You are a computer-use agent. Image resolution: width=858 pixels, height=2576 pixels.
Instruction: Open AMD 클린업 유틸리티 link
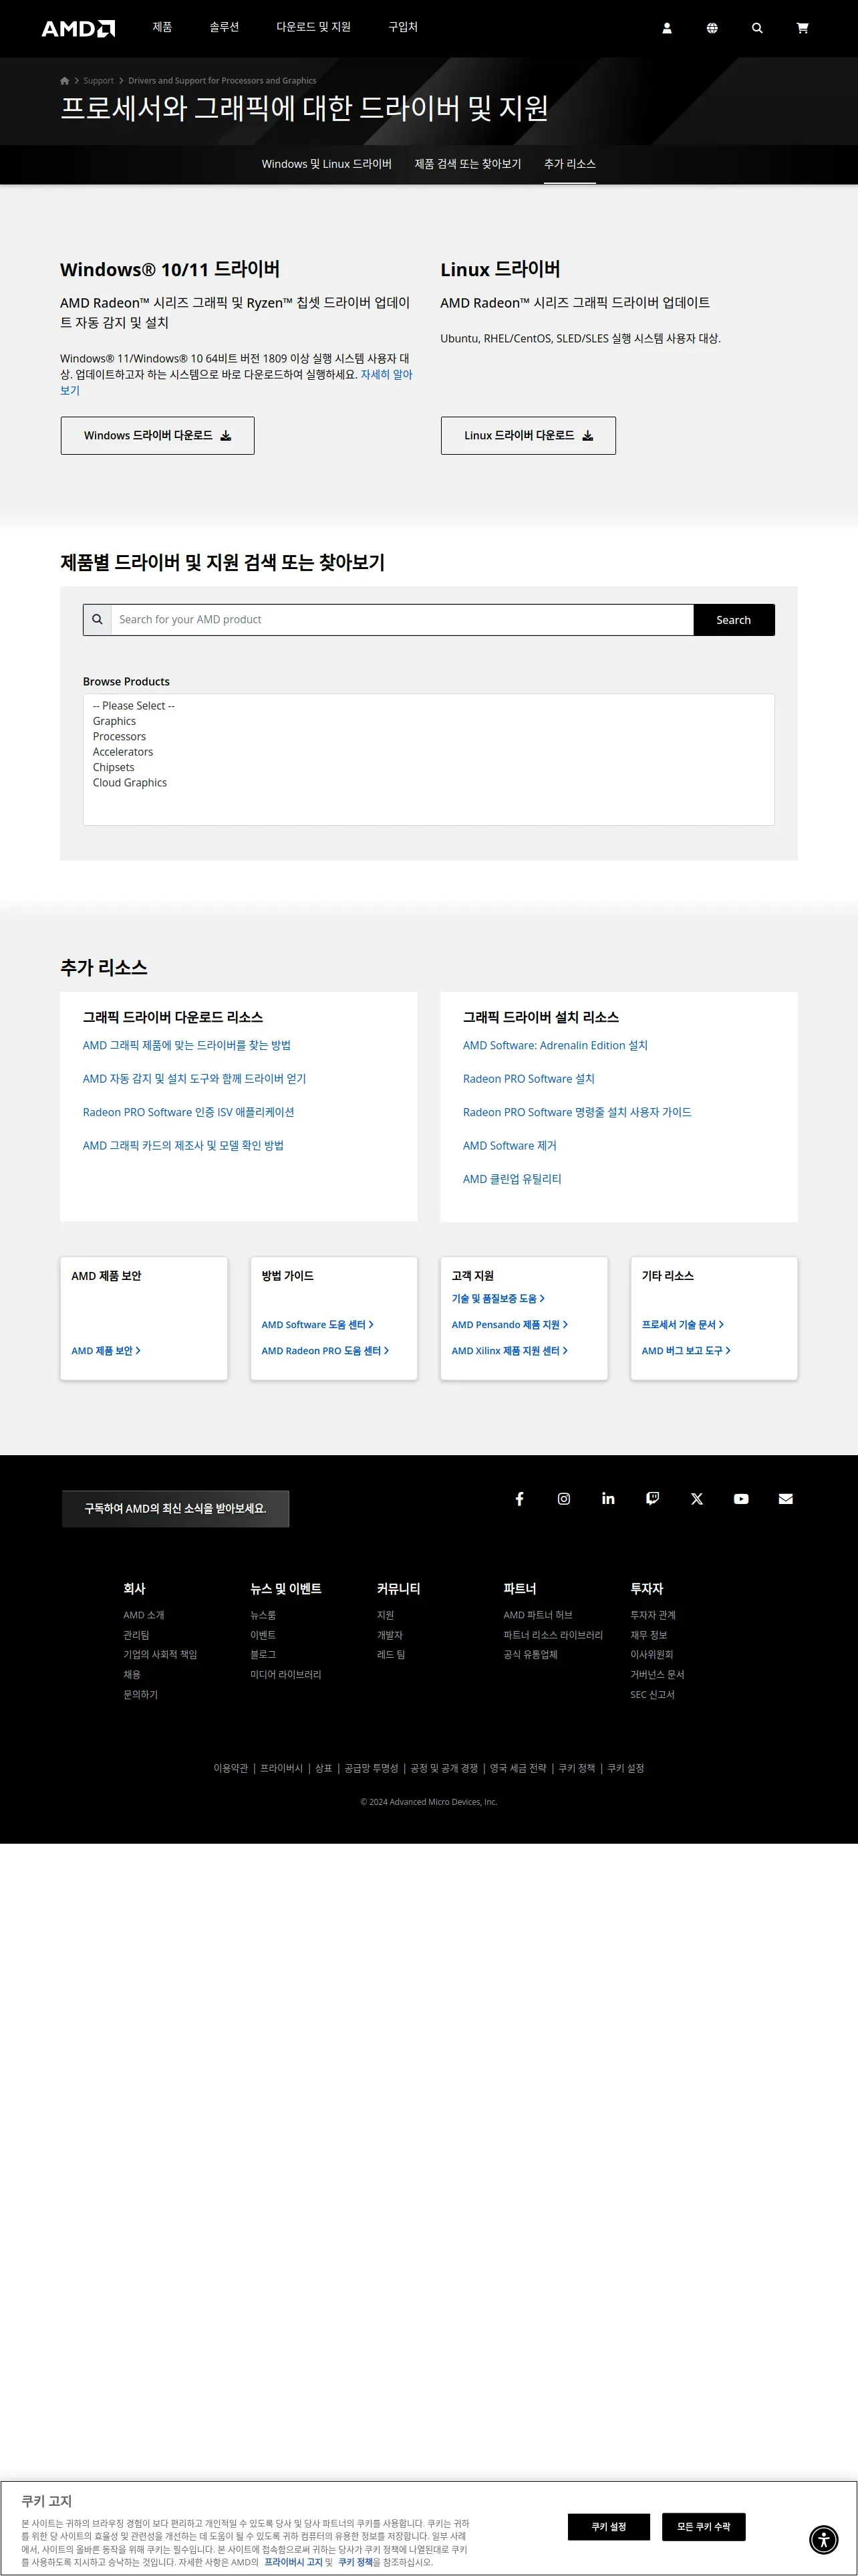click(x=513, y=1179)
